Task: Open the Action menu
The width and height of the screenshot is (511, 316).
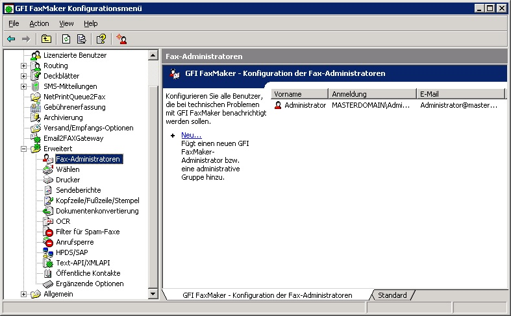Action: click(x=39, y=23)
